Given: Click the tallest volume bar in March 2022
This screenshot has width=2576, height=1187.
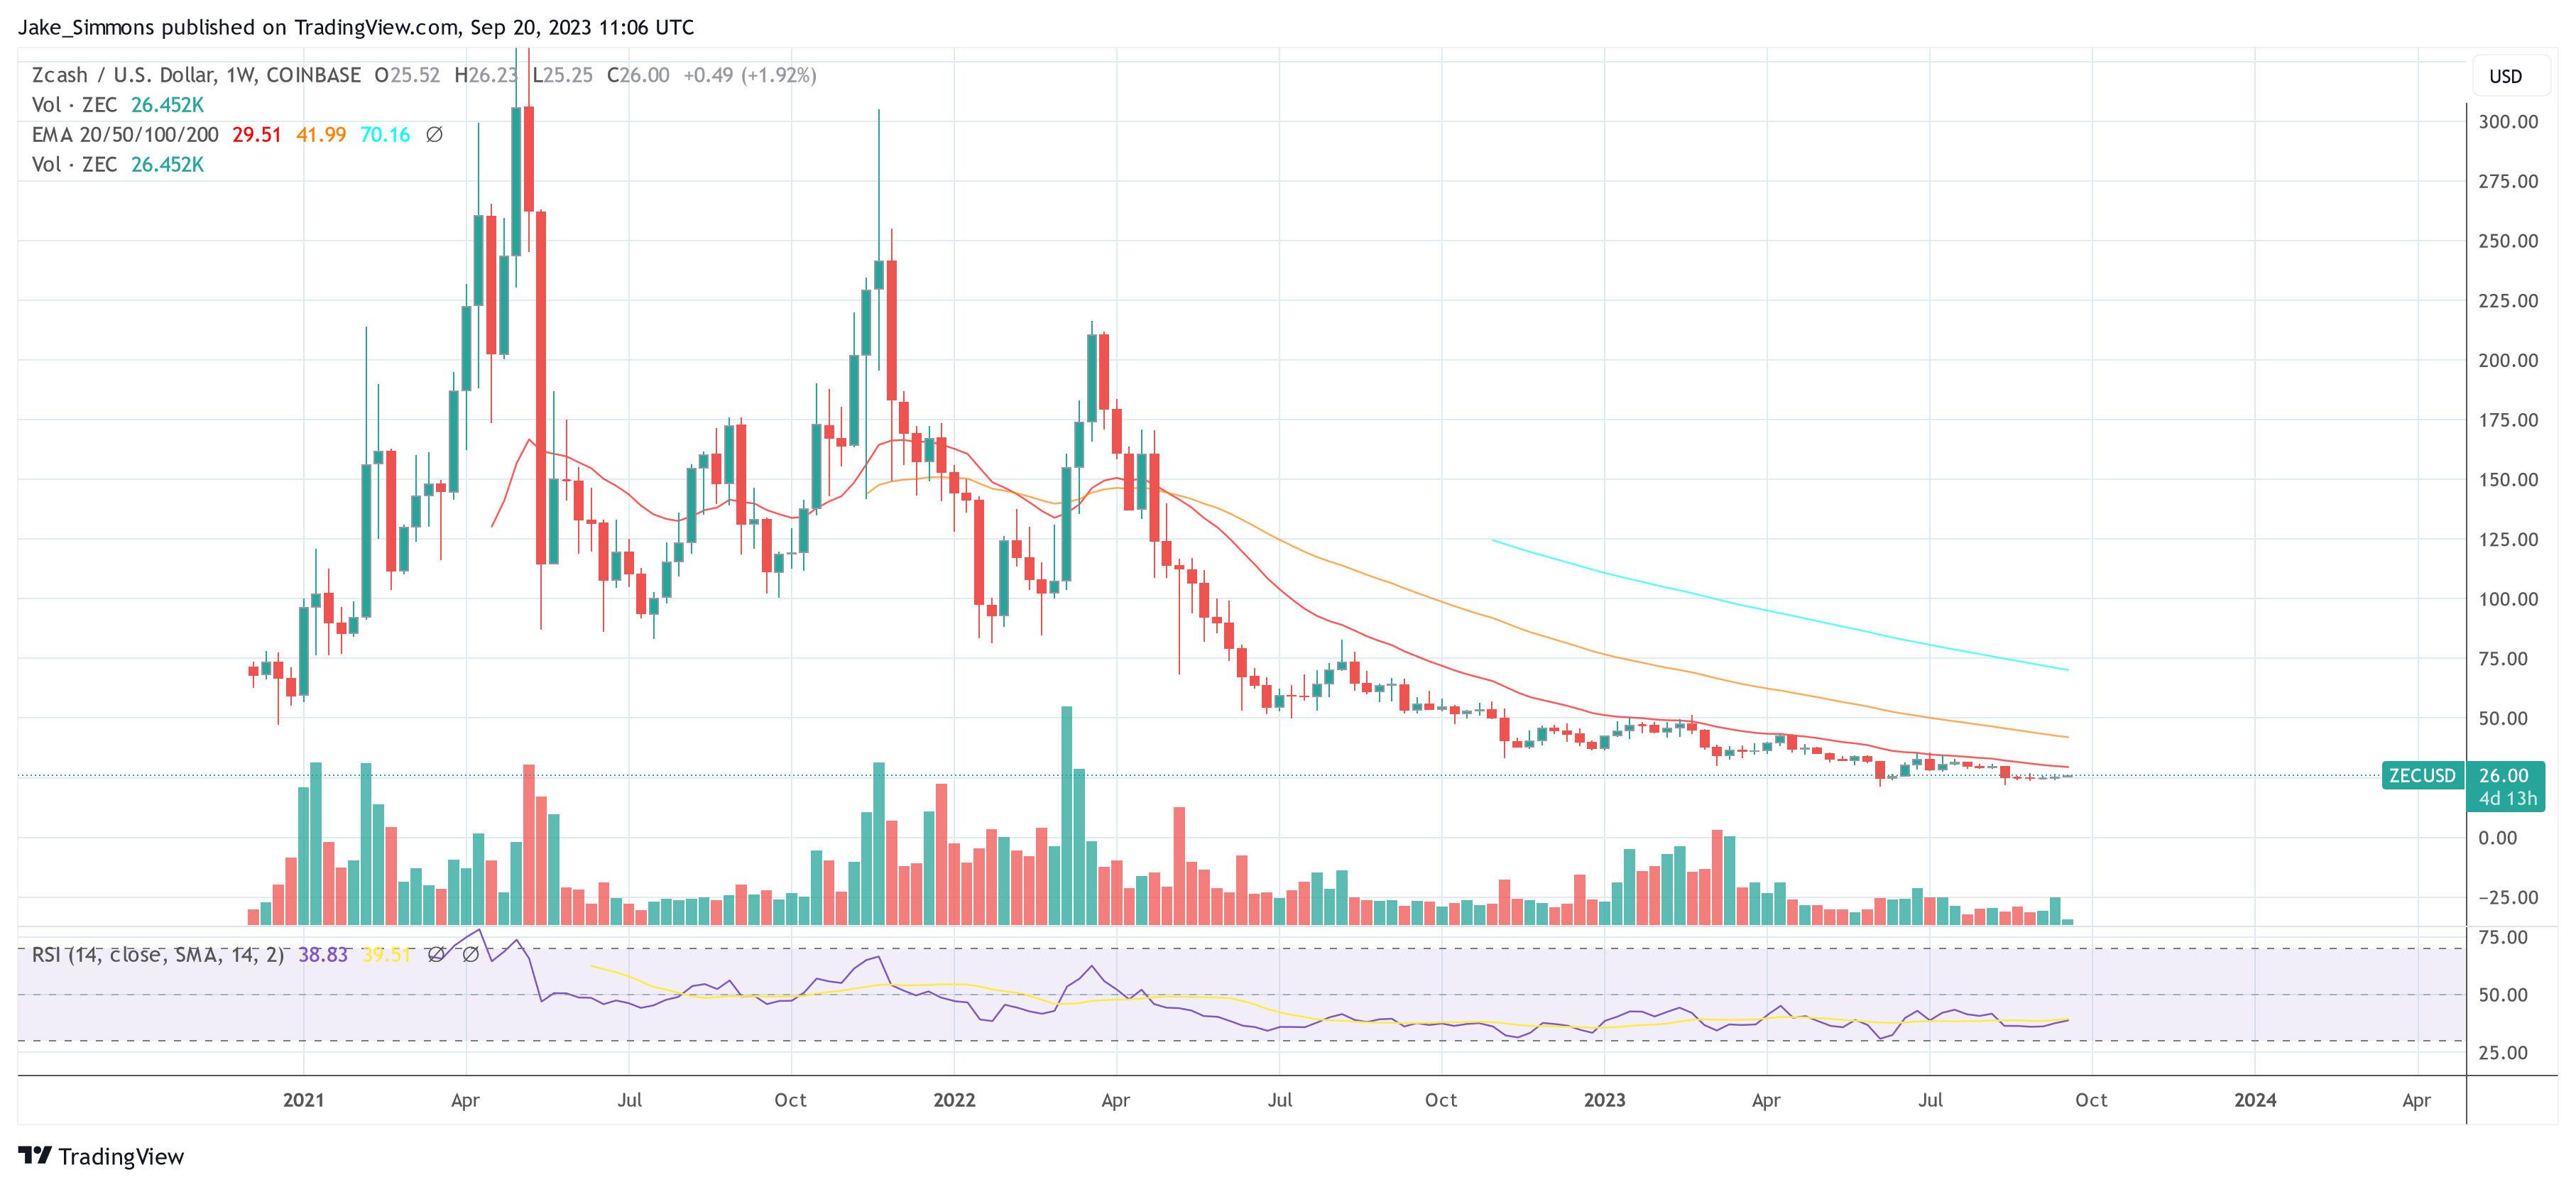Looking at the screenshot, I should [x=1066, y=815].
